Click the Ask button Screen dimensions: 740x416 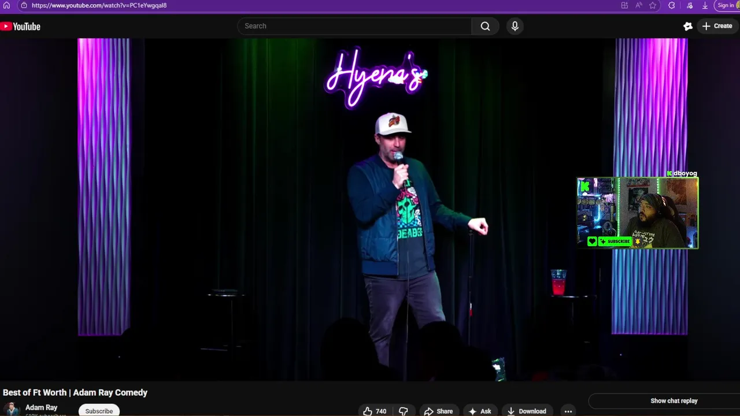480,411
